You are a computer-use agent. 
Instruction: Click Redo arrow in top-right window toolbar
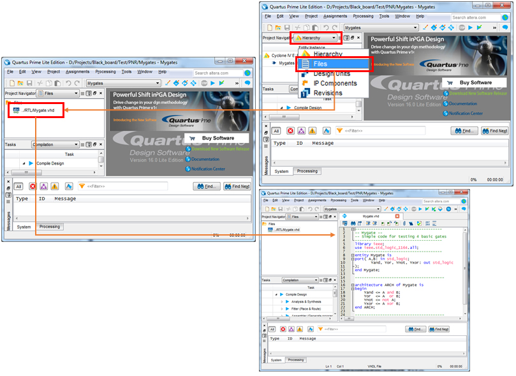335,27
